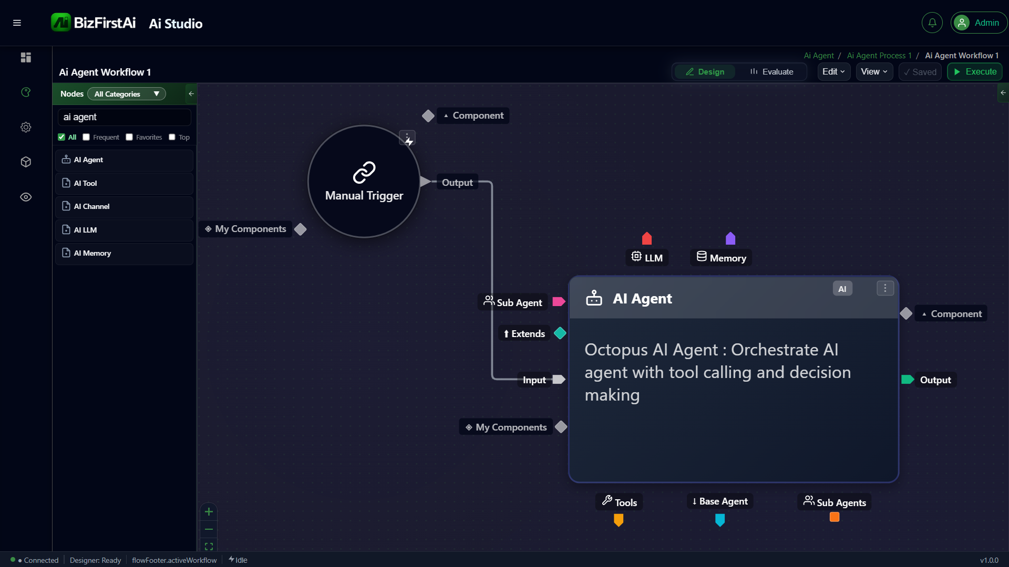Click the red LLM port
The width and height of the screenshot is (1009, 567).
tap(647, 238)
